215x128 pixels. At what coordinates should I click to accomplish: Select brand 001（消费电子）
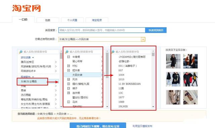pyautogui.click(x=128, y=66)
